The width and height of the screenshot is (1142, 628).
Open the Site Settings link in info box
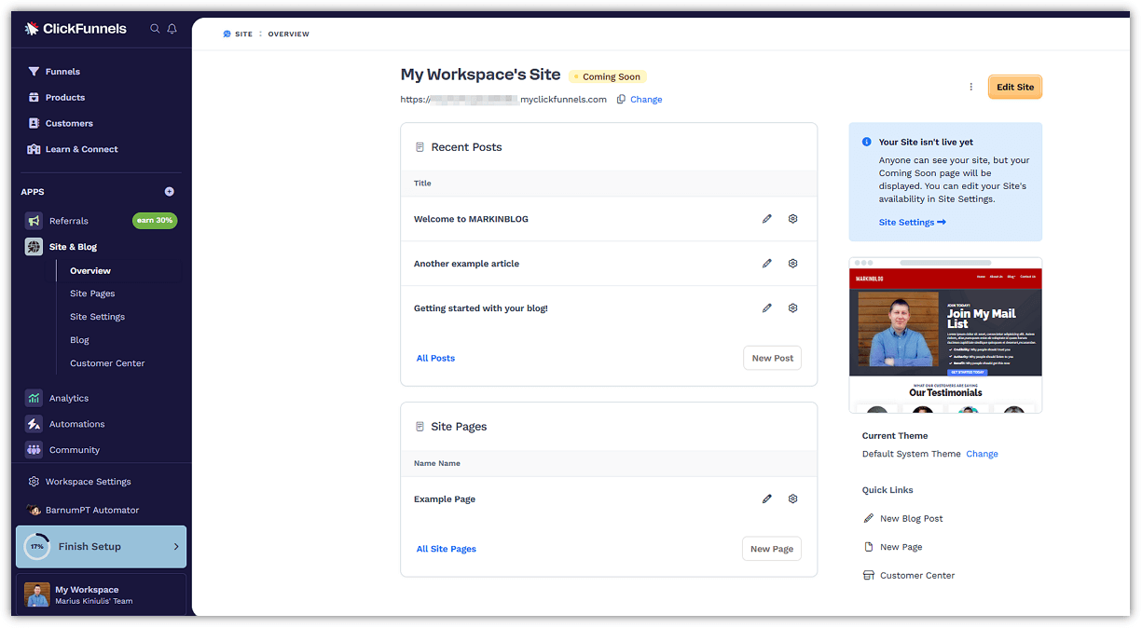(912, 223)
